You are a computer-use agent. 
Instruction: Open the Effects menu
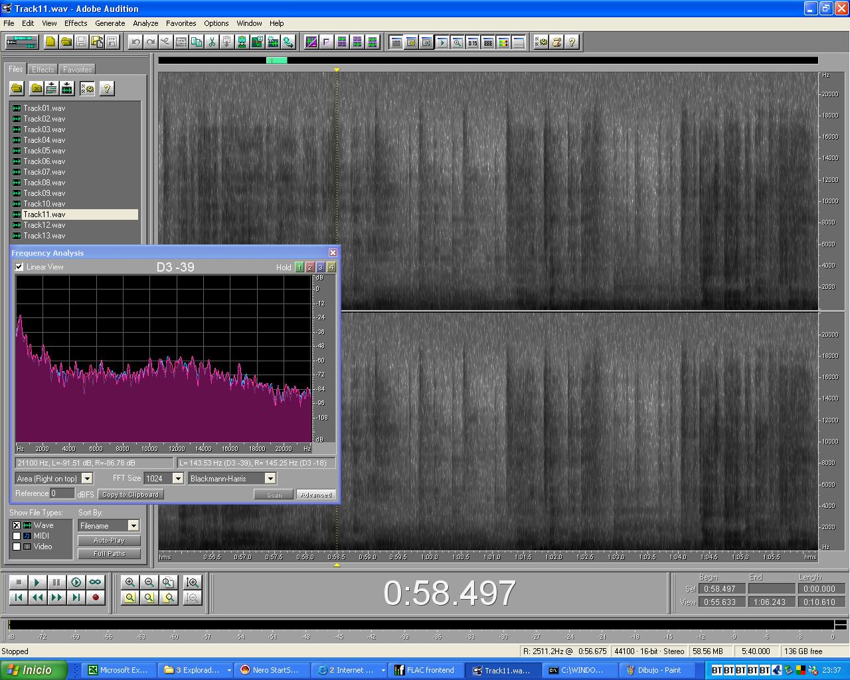click(76, 23)
